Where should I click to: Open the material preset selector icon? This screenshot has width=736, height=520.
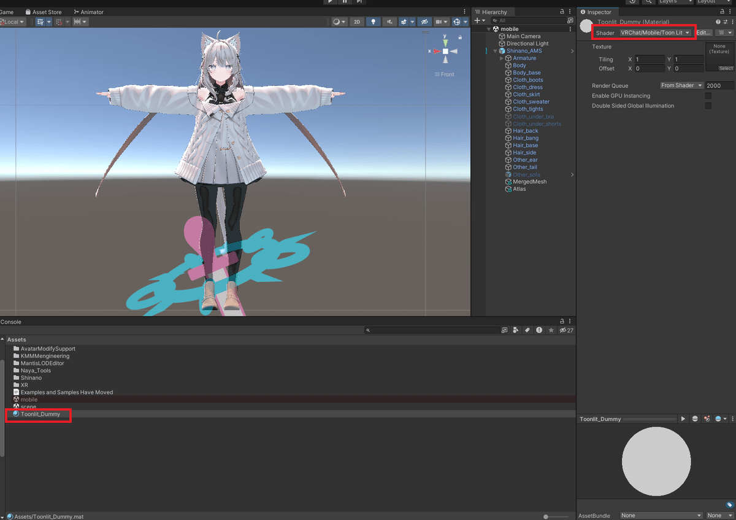(x=725, y=22)
